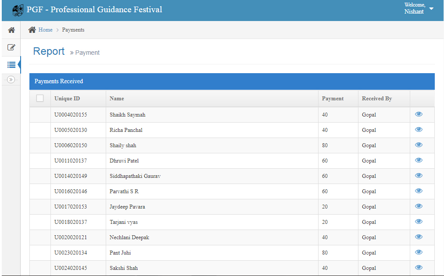This screenshot has height=276, width=444.
Task: Go to Home breadcrumb link
Action: [x=45, y=30]
